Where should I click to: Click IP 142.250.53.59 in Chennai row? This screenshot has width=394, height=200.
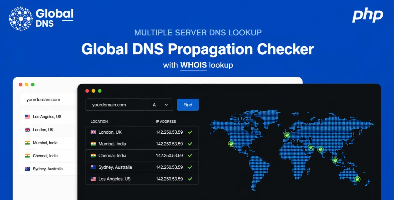pos(169,155)
